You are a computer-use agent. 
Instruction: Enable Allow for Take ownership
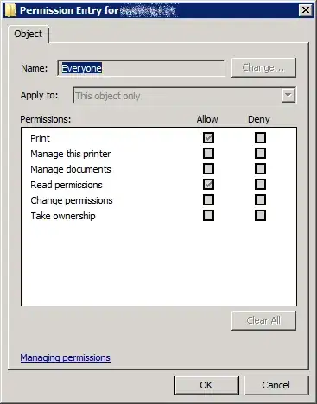(208, 215)
